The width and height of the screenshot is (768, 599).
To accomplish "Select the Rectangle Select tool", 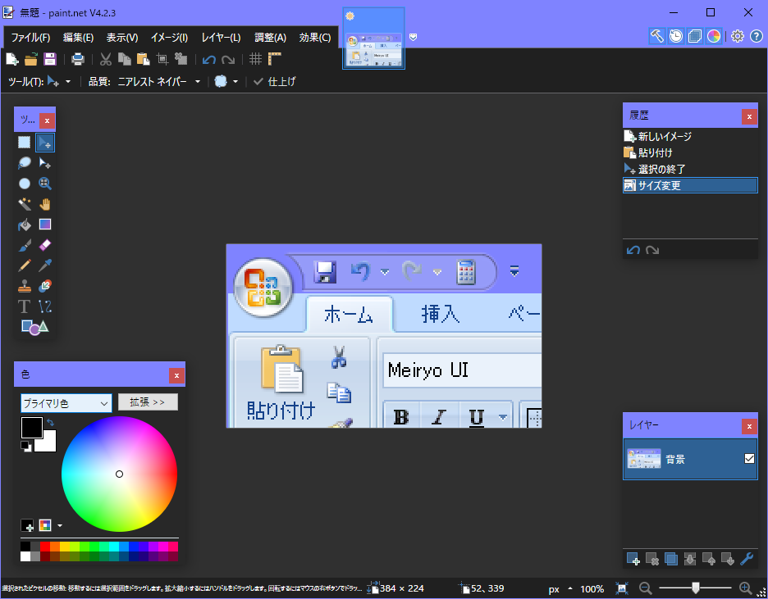I will tap(24, 143).
